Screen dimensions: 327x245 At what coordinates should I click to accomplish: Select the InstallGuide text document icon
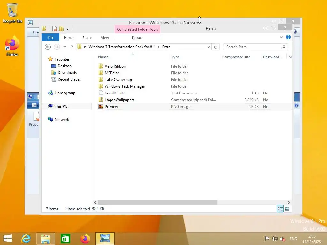(x=101, y=93)
